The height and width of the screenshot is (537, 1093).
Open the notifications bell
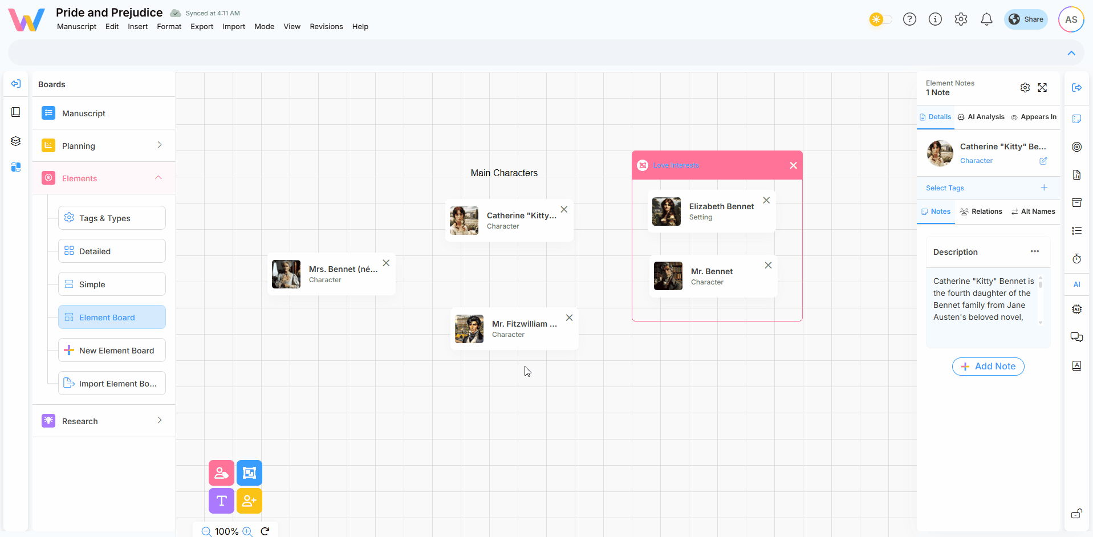tap(986, 19)
